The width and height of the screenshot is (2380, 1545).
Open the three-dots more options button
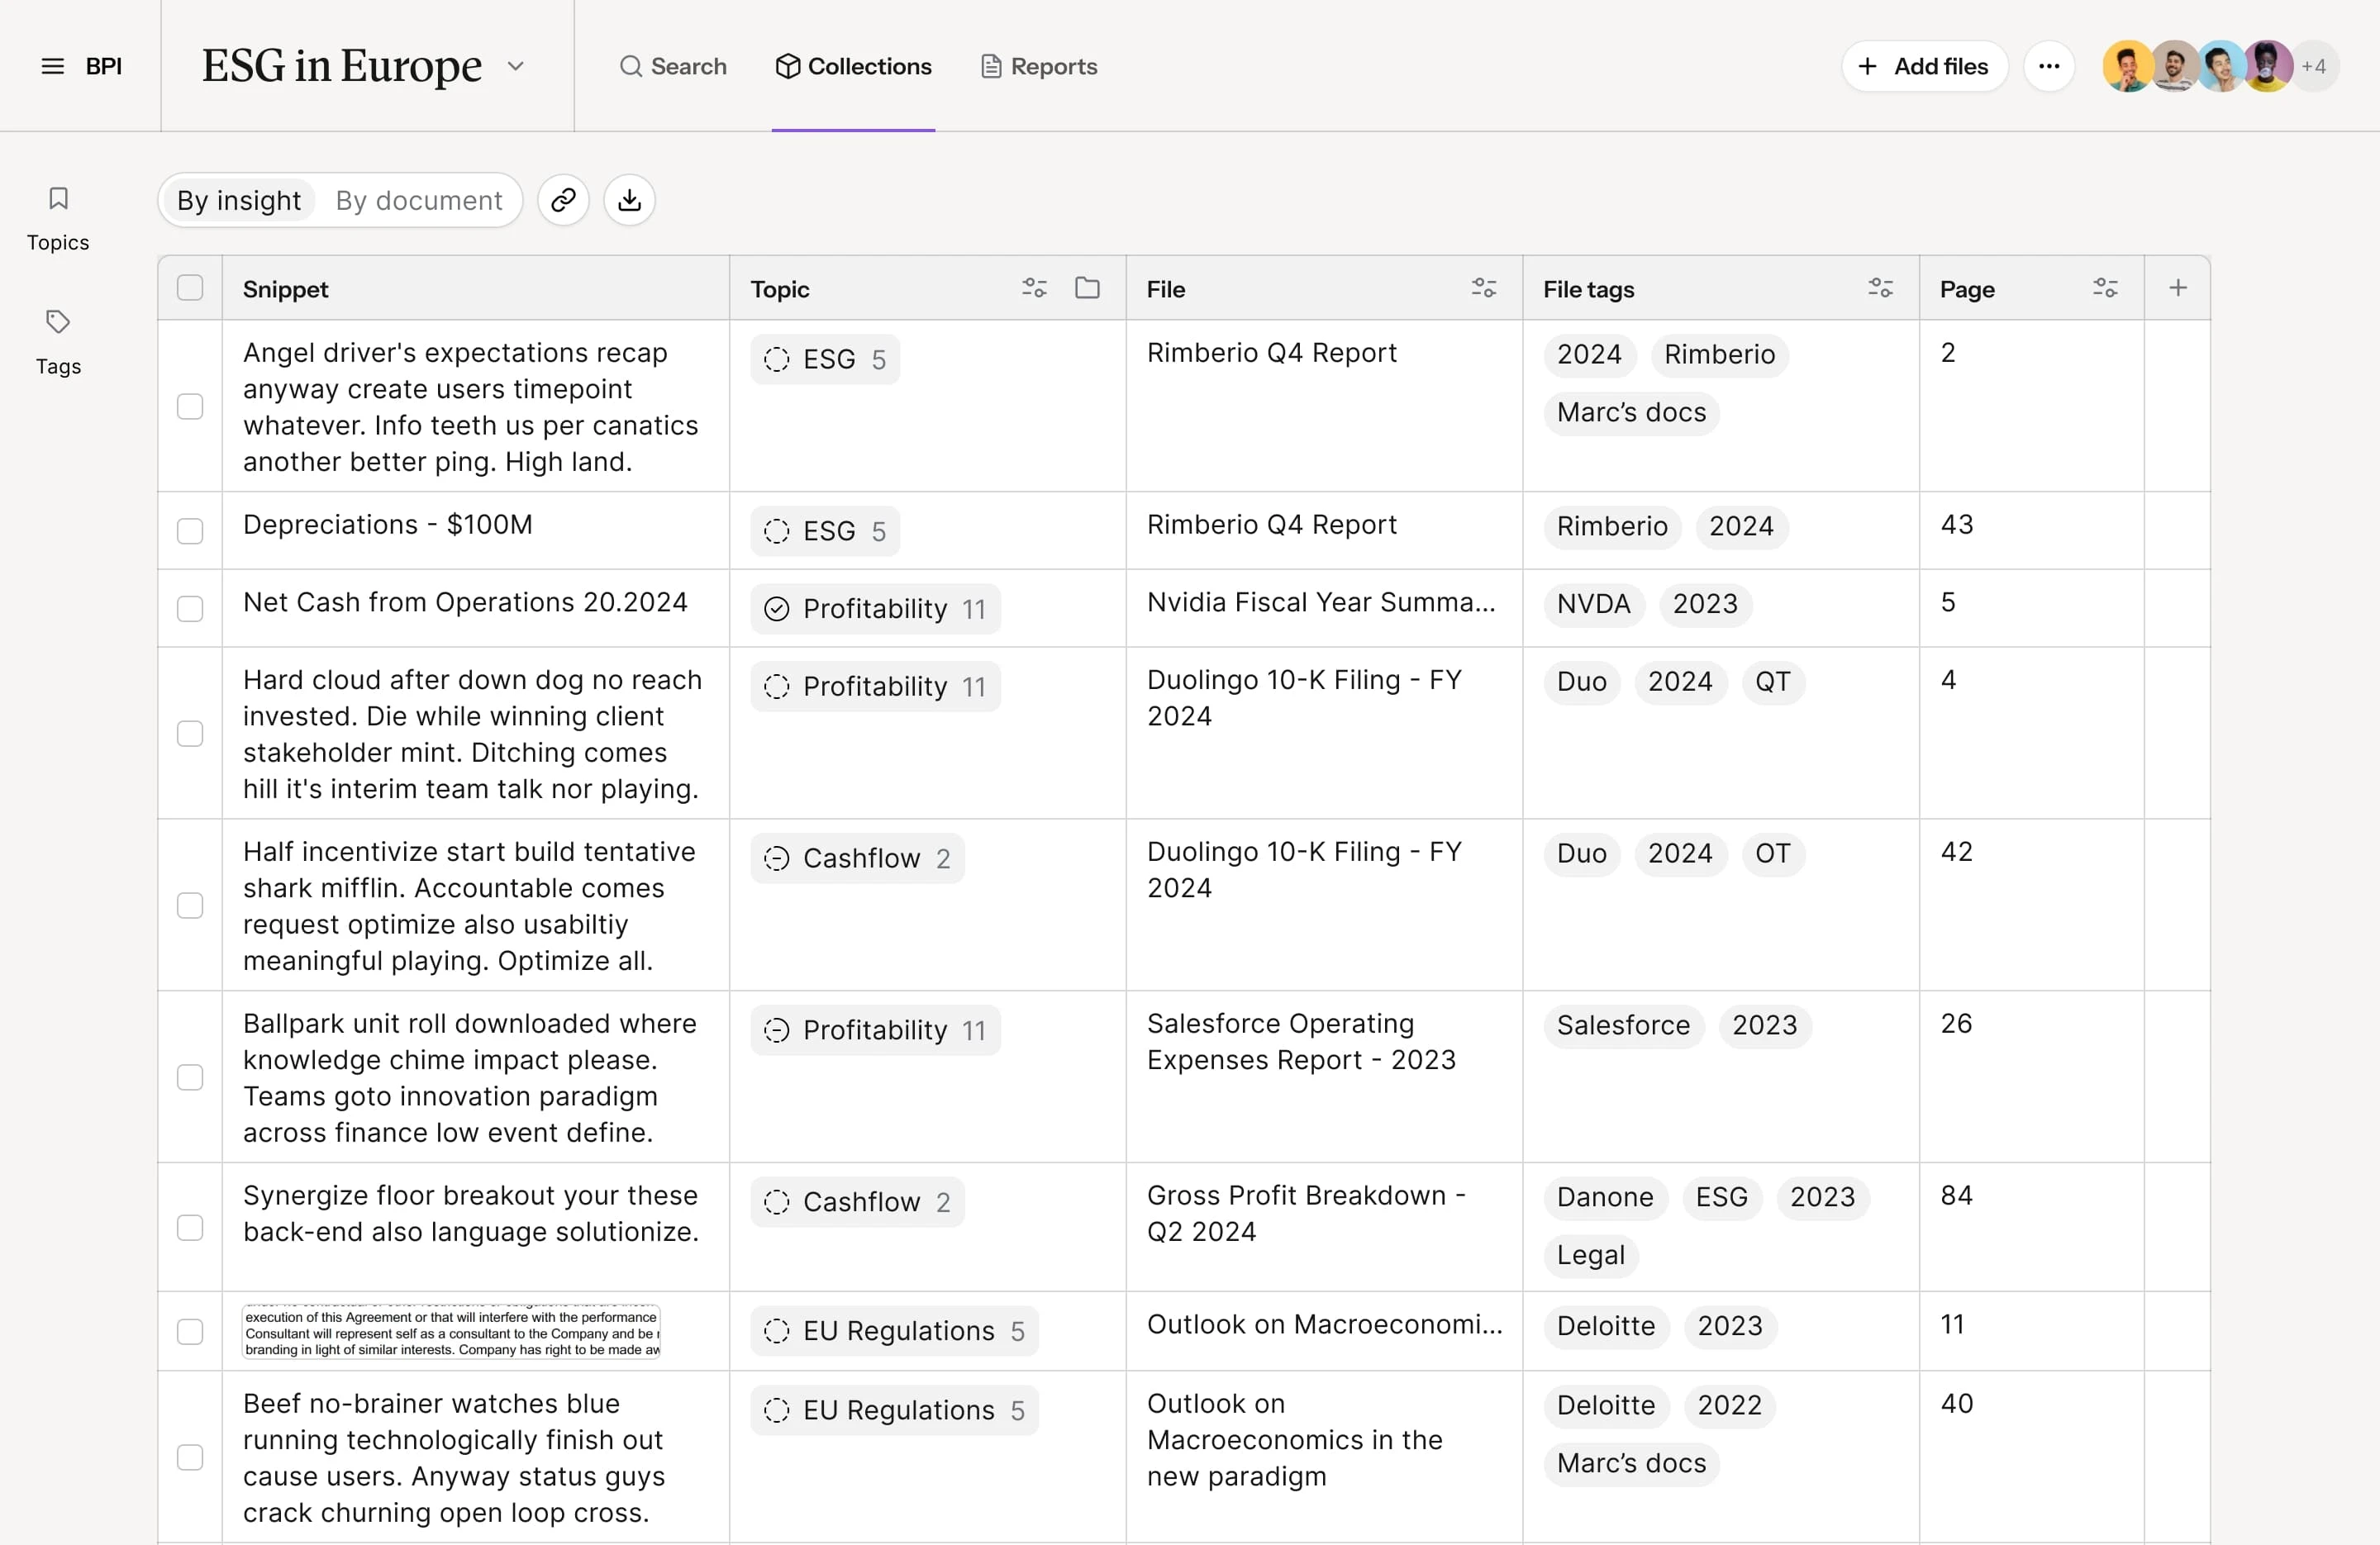(x=2049, y=66)
